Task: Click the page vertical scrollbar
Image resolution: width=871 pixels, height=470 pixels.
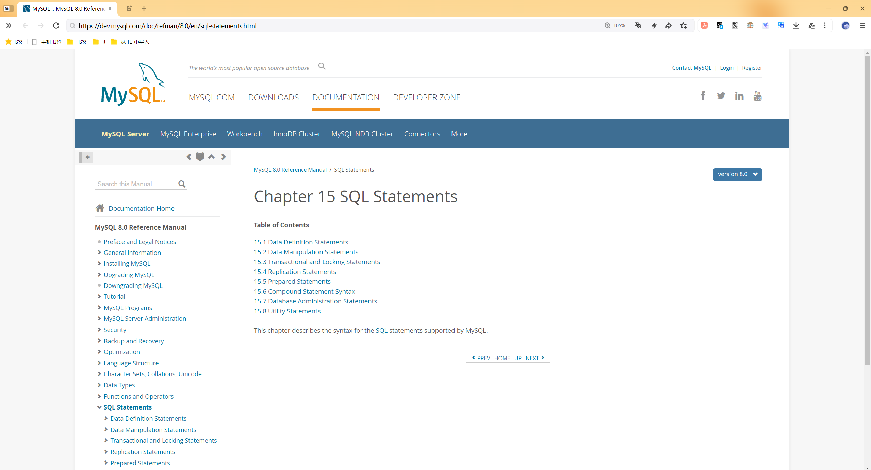Action: 867,211
